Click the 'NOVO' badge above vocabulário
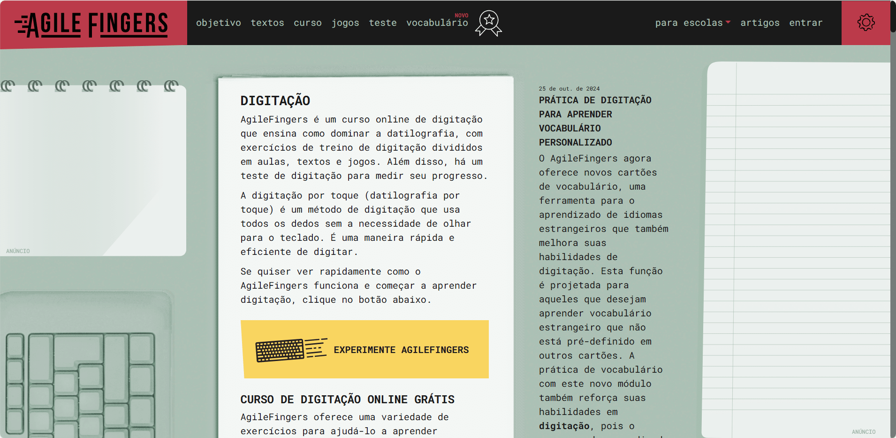Screen dimensions: 896x438 (462, 15)
